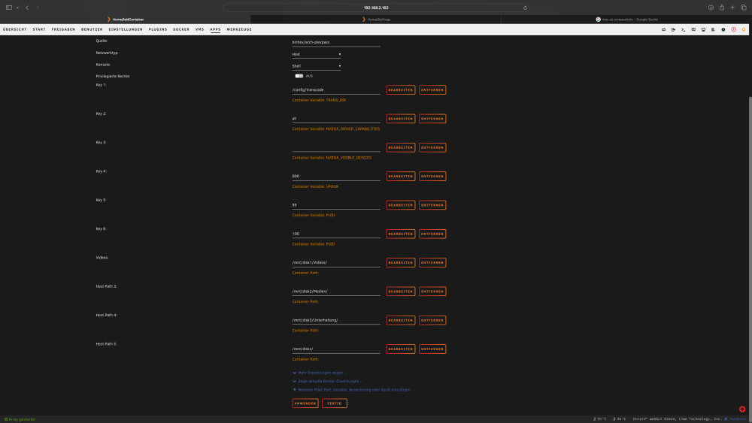Click the help question-mark icon
The image size is (752, 423).
(x=723, y=30)
